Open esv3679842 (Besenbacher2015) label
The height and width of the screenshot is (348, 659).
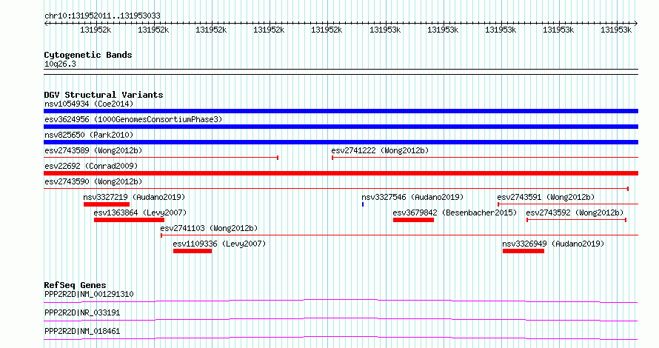[x=455, y=213]
